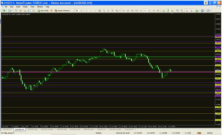Toggle the Terminal window icon

[29, 11]
